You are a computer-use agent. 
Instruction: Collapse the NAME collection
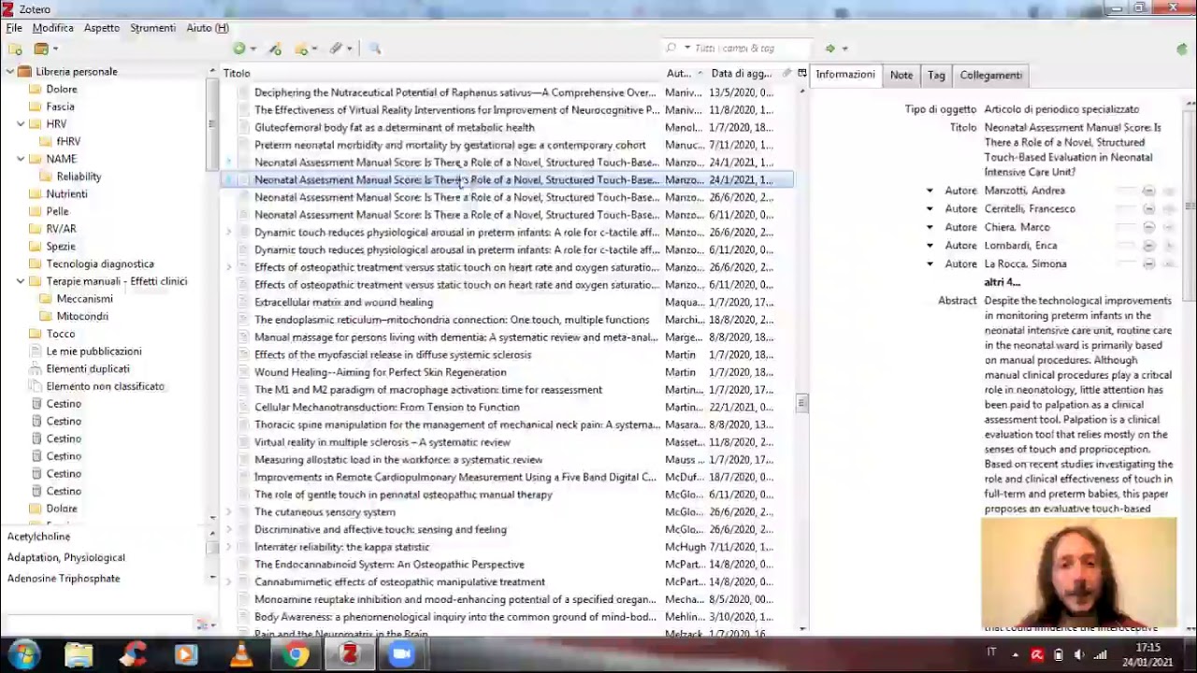click(21, 159)
